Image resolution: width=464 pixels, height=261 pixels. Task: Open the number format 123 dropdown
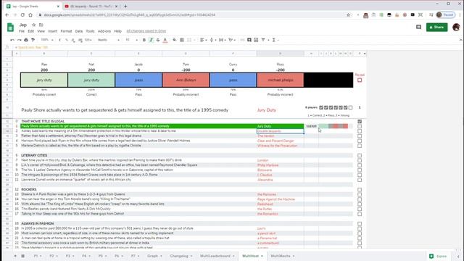click(x=88, y=40)
